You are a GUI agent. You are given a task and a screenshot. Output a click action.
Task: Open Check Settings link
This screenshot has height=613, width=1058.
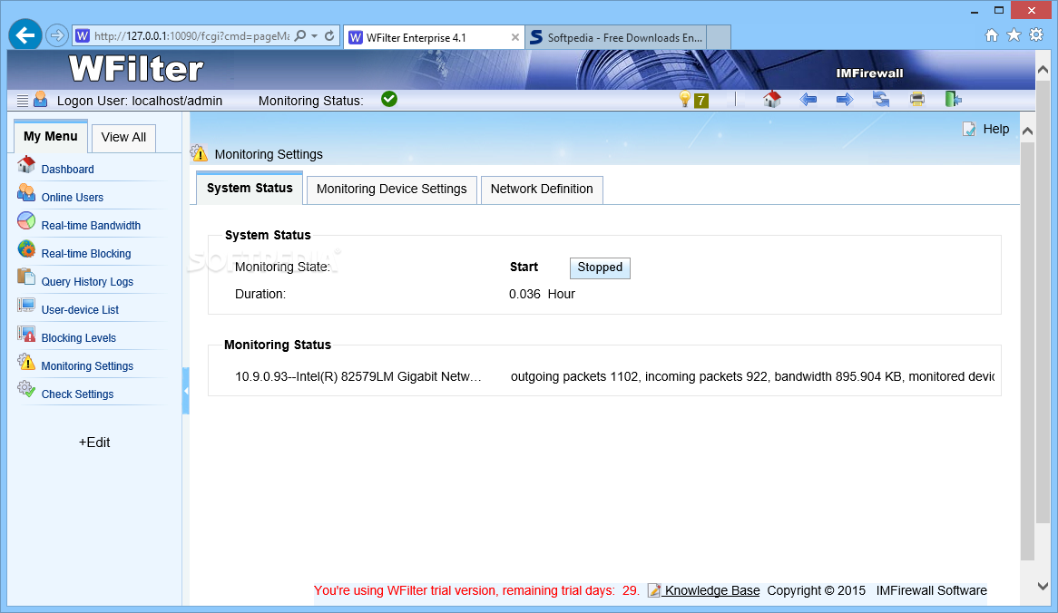click(x=78, y=394)
